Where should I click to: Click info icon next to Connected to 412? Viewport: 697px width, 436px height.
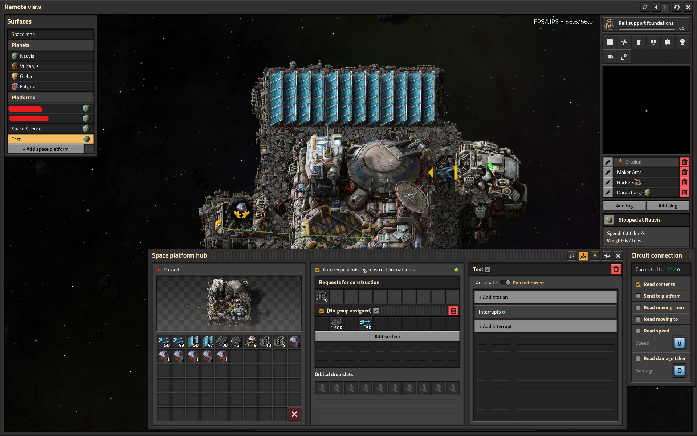tap(678, 270)
